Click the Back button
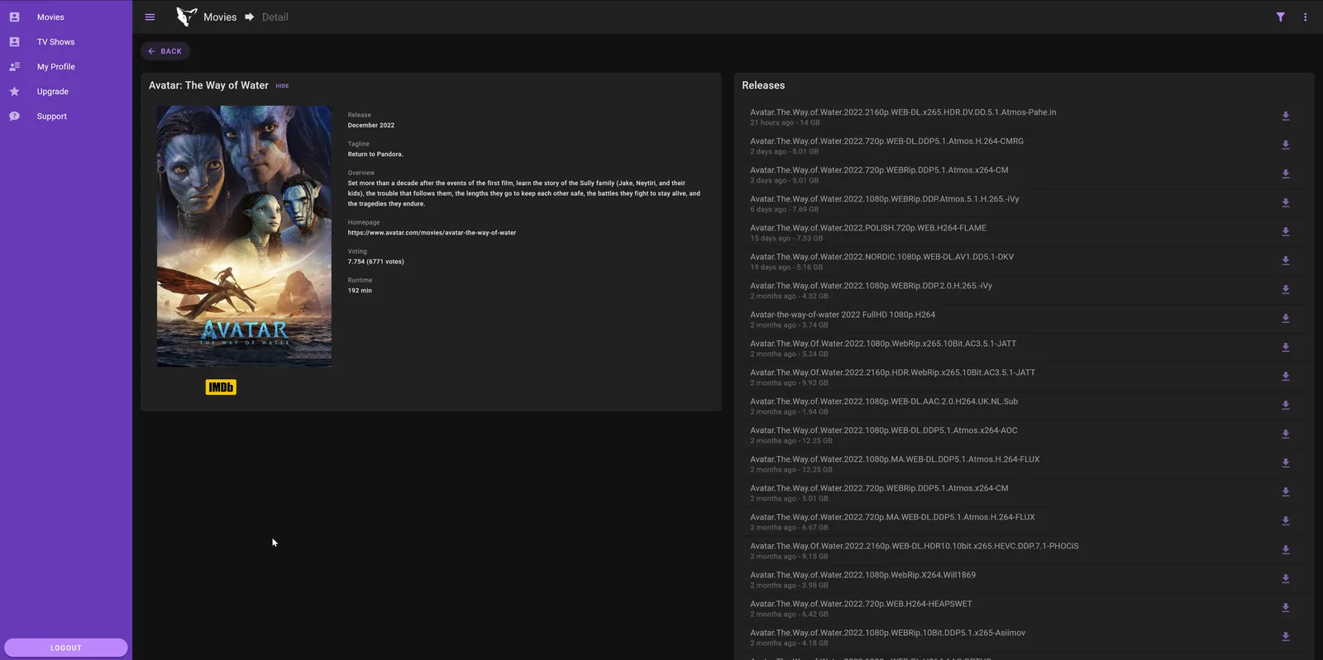 click(x=165, y=51)
